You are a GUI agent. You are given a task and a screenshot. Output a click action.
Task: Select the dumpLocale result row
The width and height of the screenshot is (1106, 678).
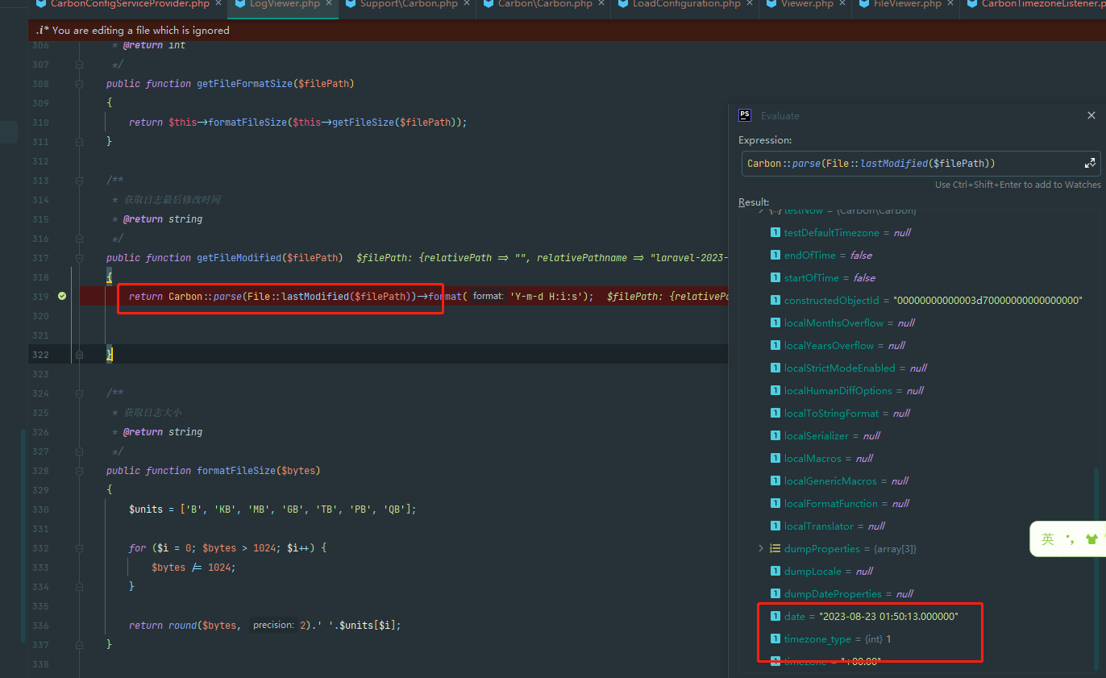[915, 571]
